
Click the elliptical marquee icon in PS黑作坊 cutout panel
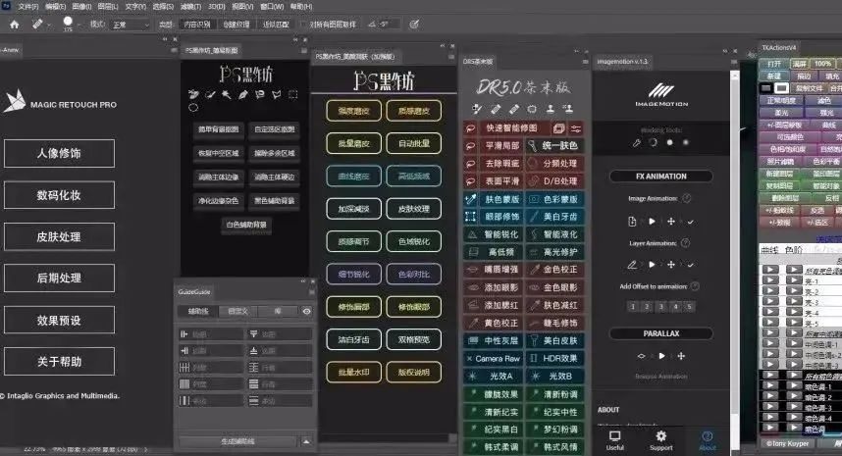pos(193,107)
